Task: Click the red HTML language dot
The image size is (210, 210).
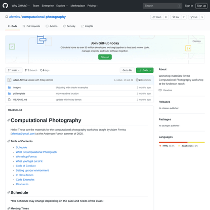Action: tap(160, 146)
